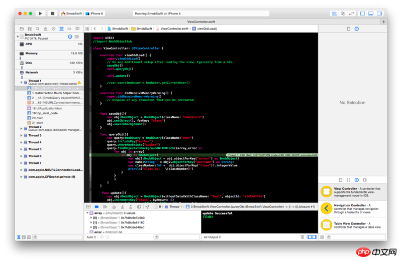This screenshot has height=262, width=402.
Task: Step over the current line
Action: coord(114,207)
